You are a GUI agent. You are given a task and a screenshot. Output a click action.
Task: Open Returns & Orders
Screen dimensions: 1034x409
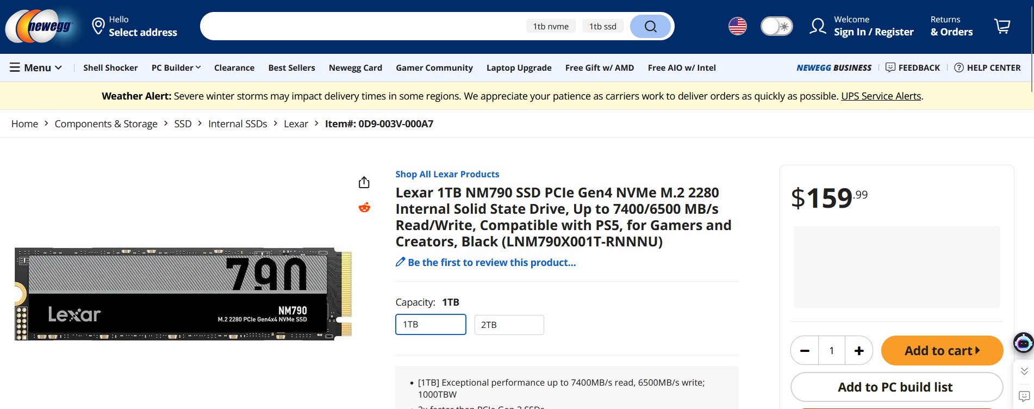point(951,26)
